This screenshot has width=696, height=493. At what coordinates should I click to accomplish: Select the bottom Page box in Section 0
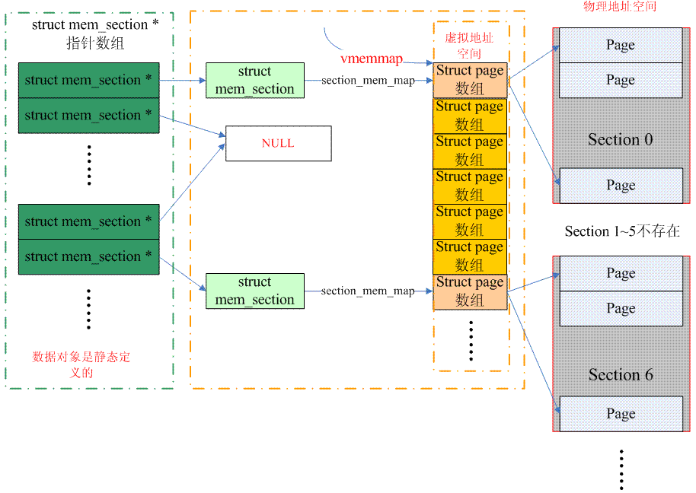tap(621, 186)
